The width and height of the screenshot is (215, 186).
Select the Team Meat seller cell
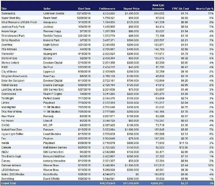click(50, 18)
